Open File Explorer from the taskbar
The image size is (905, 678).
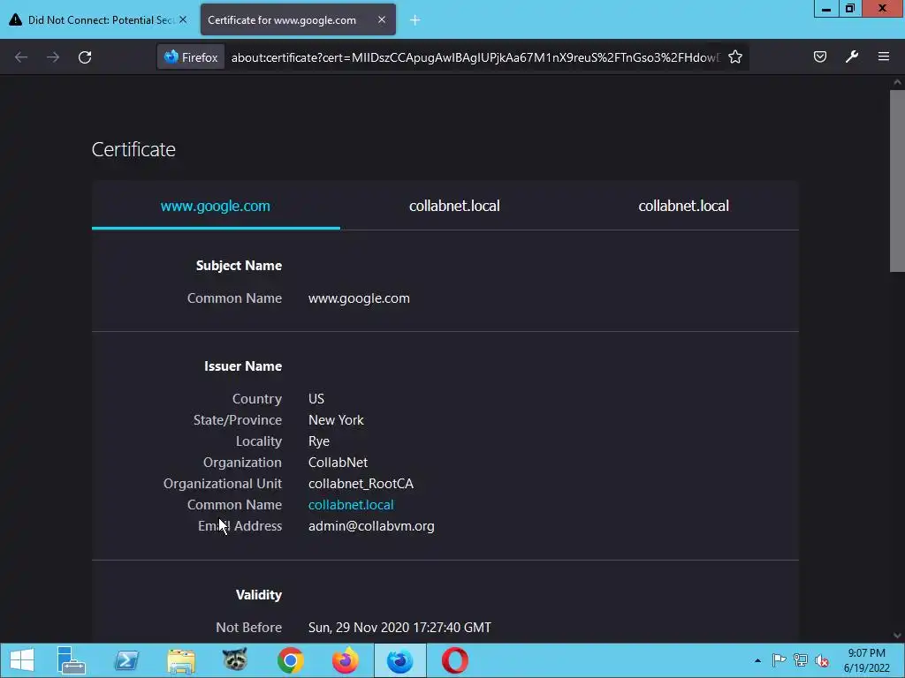pos(181,660)
